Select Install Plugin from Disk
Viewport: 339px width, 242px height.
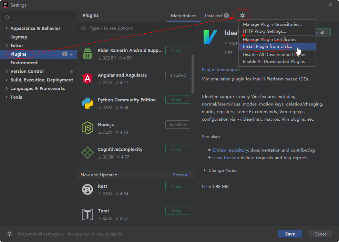pos(277,46)
